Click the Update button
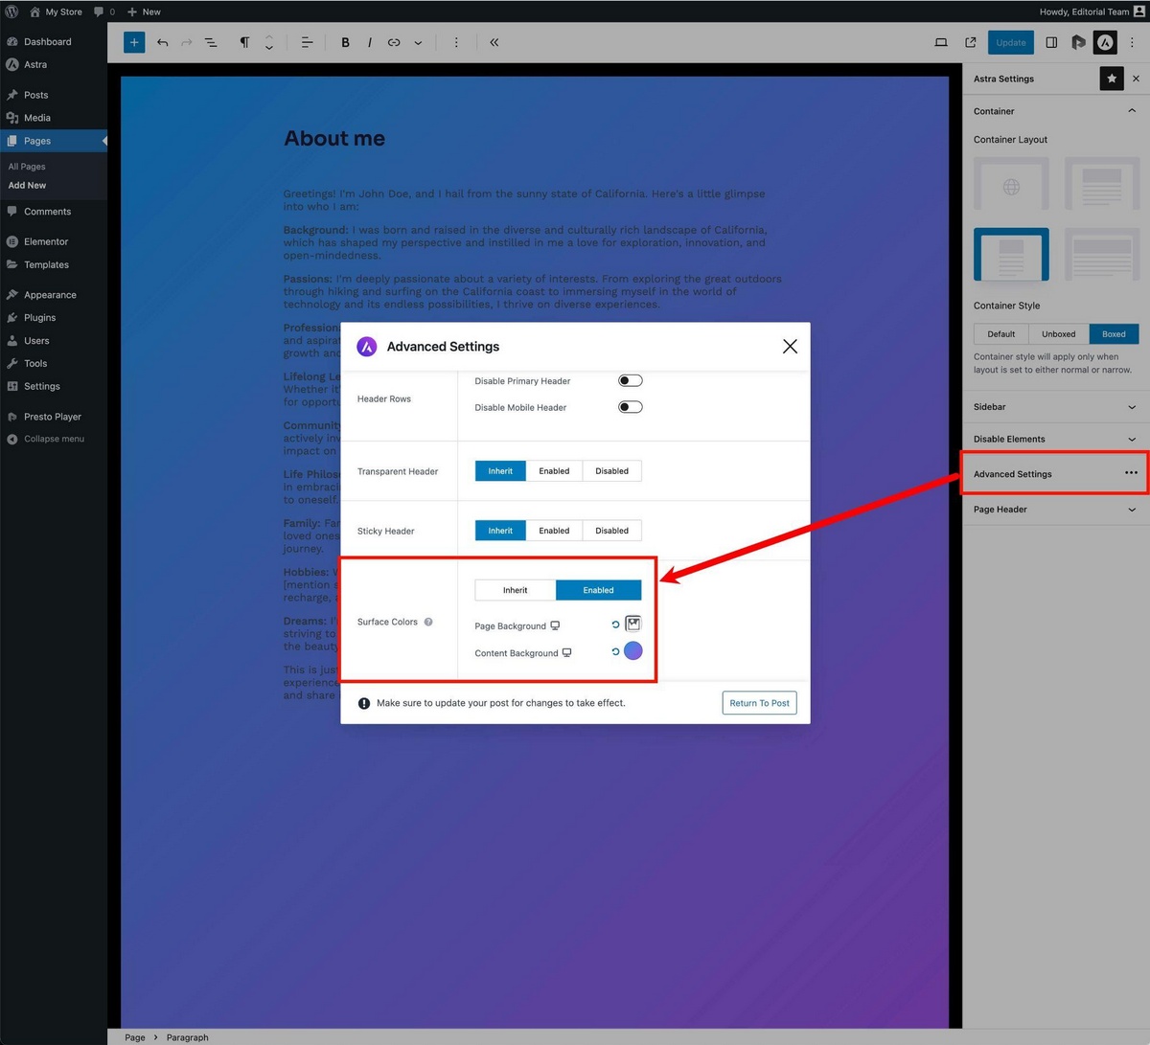The height and width of the screenshot is (1045, 1150). (x=1011, y=42)
